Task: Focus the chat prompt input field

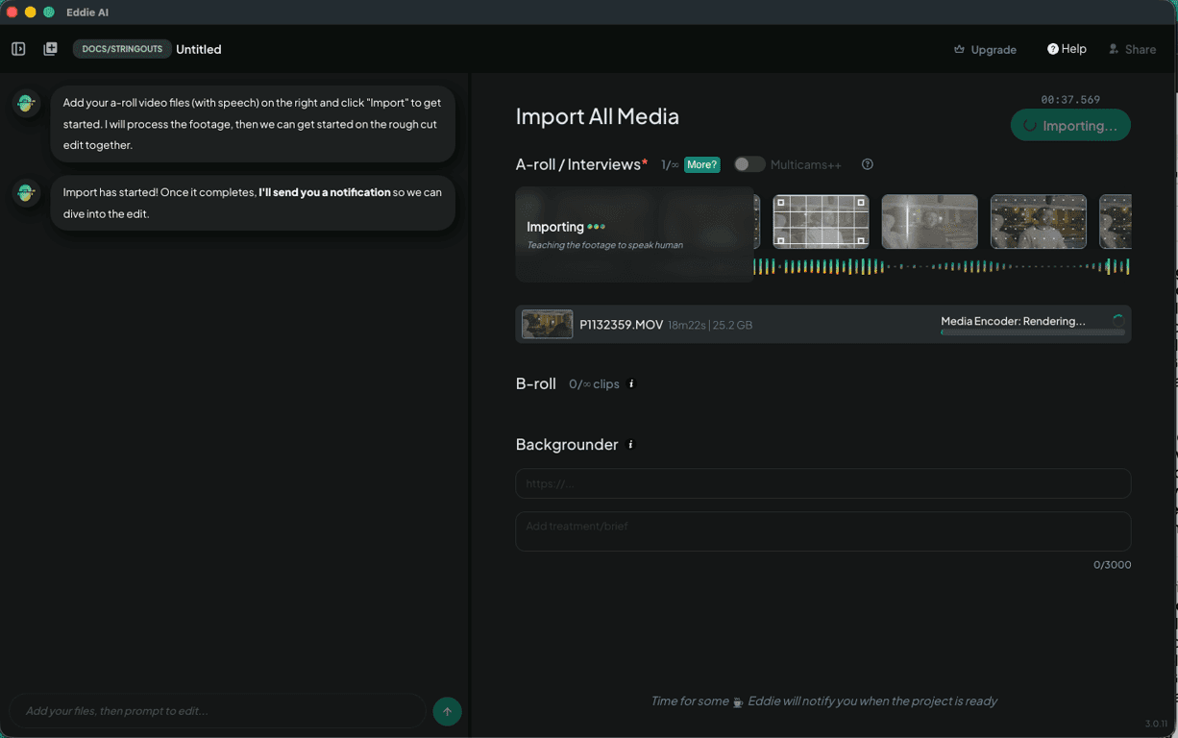Action: (x=217, y=711)
